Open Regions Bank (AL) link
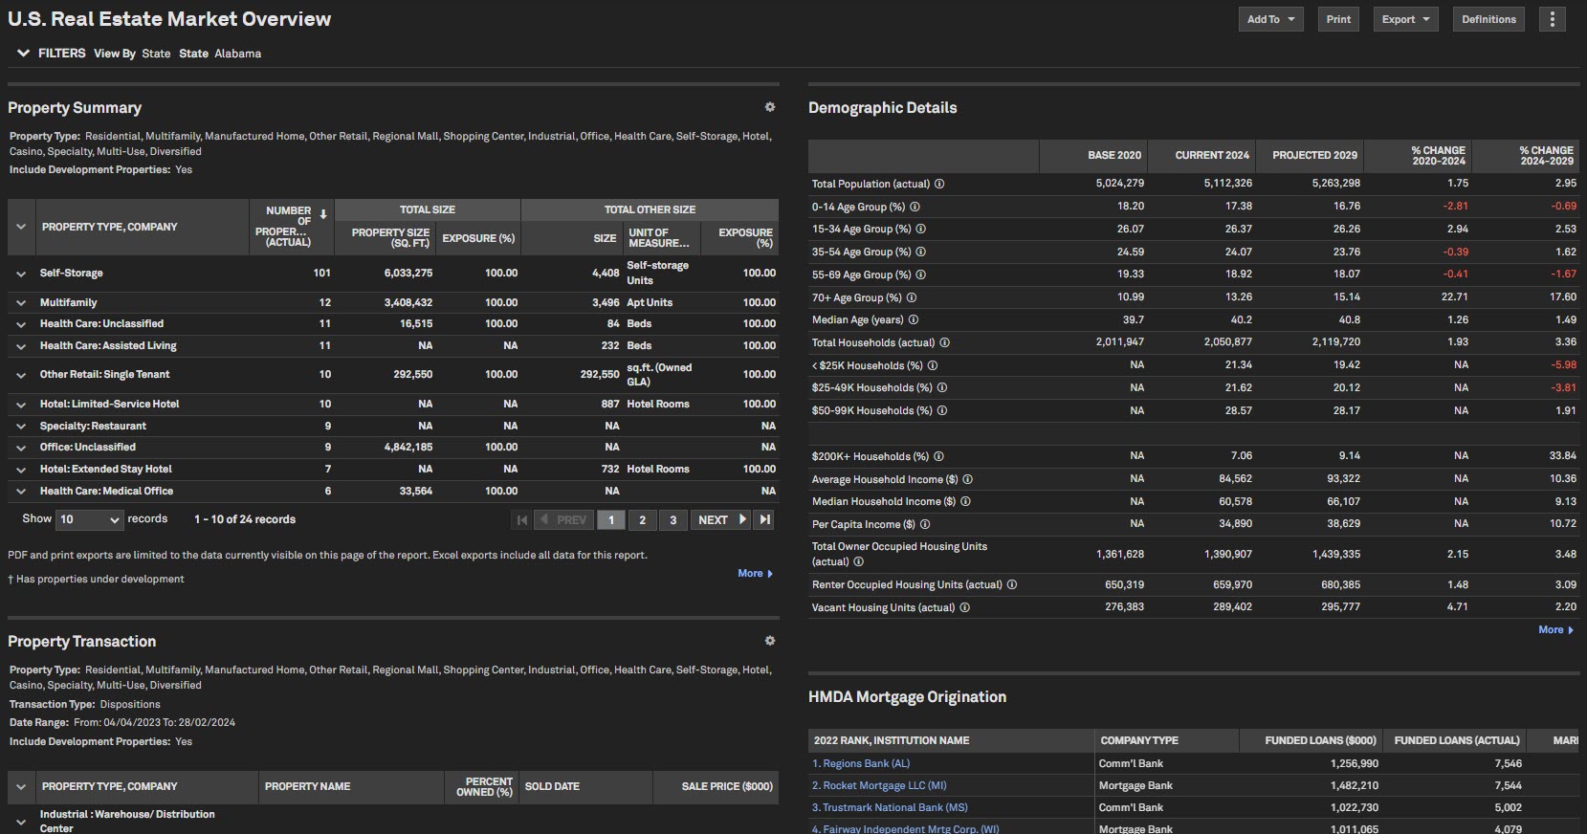Image resolution: width=1587 pixels, height=834 pixels. 866,763
